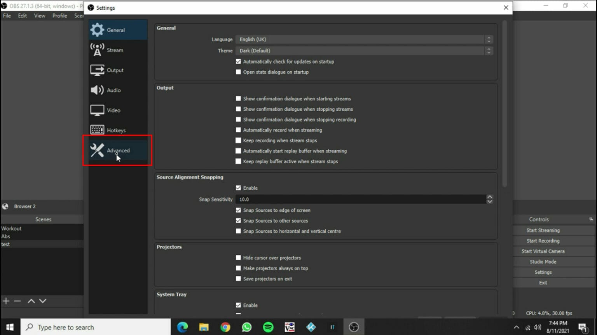Open OBS from the taskbar

click(x=353, y=327)
